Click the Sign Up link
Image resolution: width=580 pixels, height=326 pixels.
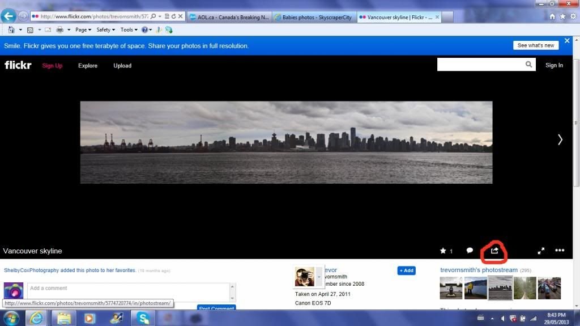point(52,66)
